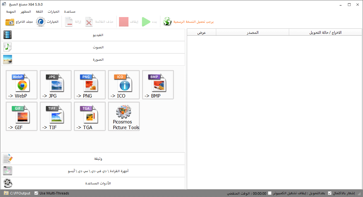Viewport: 363px width, 197px height.
Task: Select the BMP conversion icon
Action: [x=158, y=85]
